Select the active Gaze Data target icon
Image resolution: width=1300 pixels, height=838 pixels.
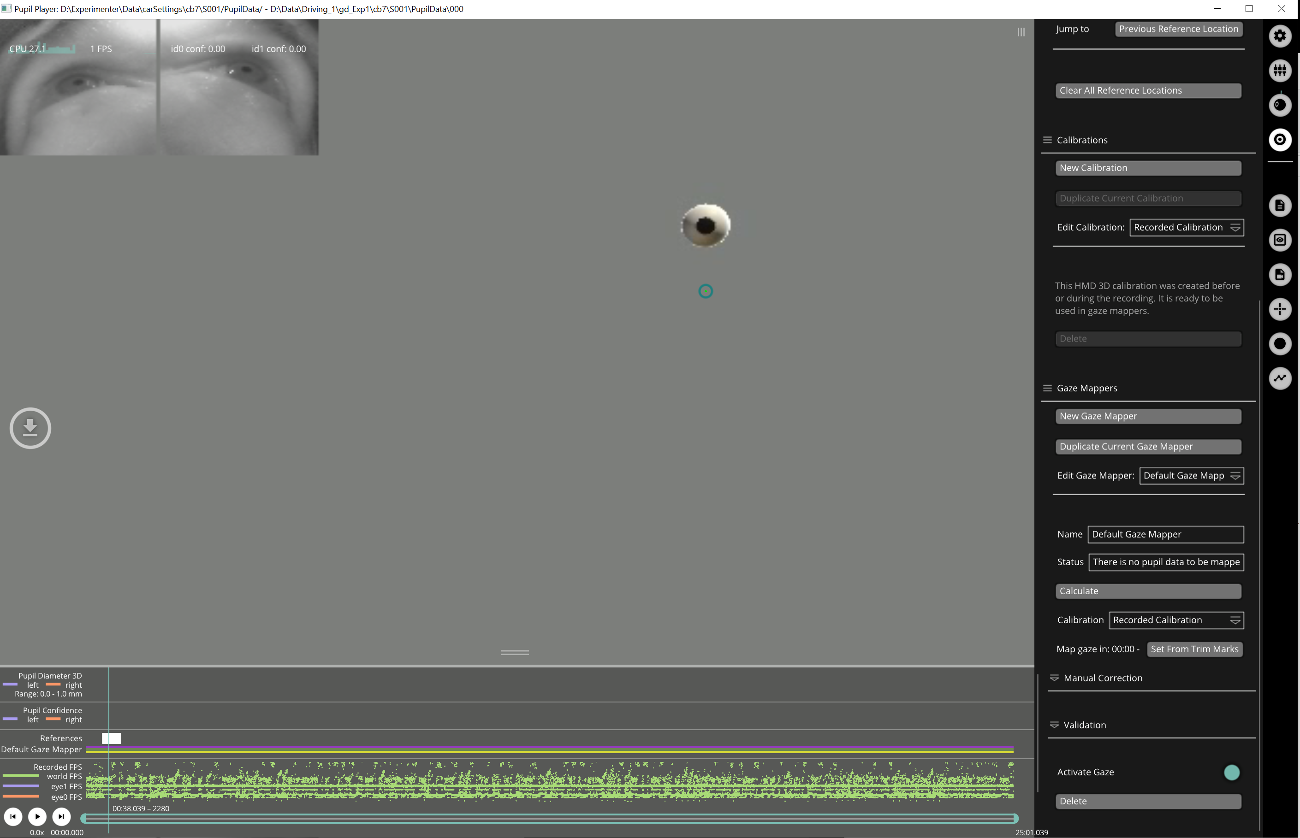(x=1280, y=140)
